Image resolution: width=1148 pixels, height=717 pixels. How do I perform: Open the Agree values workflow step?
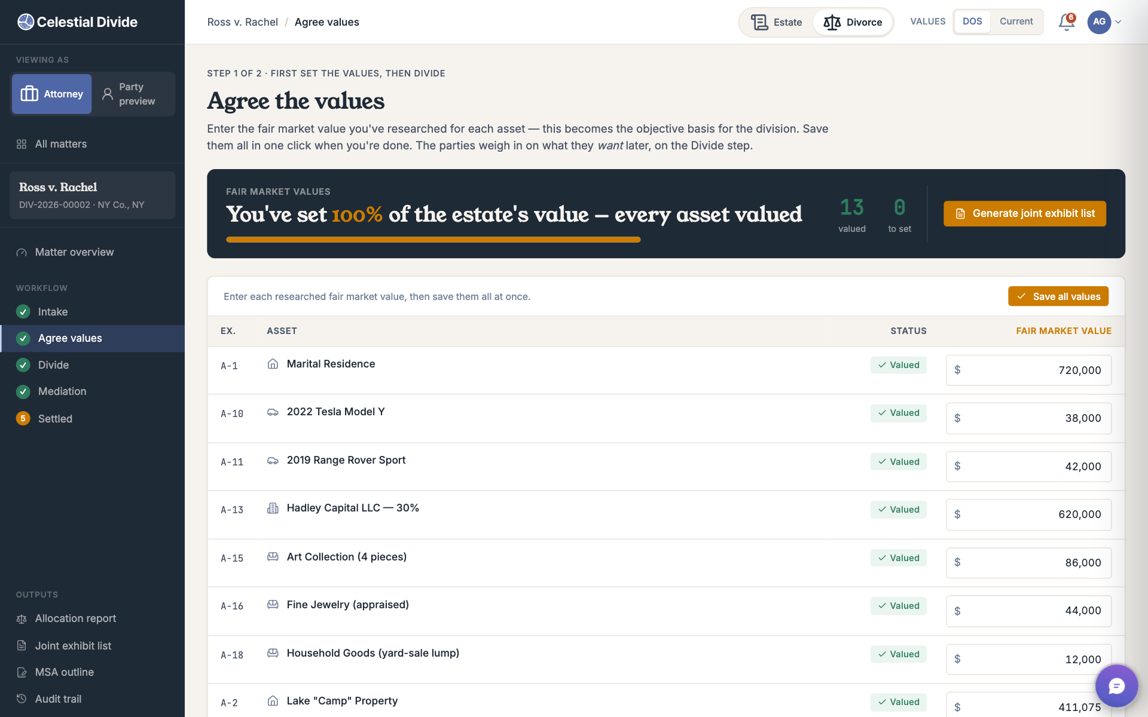pos(92,338)
